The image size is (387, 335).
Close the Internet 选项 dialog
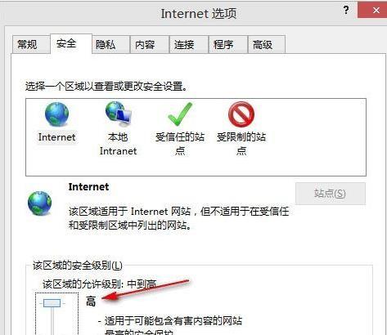pyautogui.click(x=376, y=11)
